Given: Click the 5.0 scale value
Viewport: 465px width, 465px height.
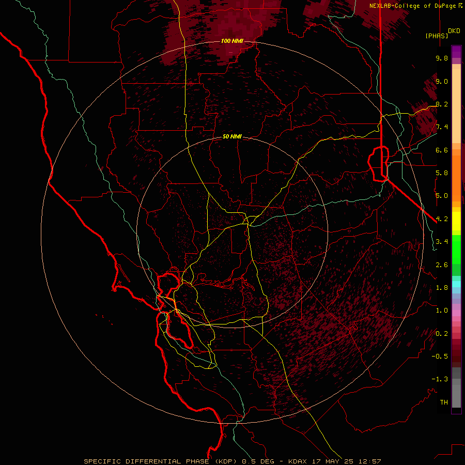Looking at the screenshot, I should tap(442, 196).
